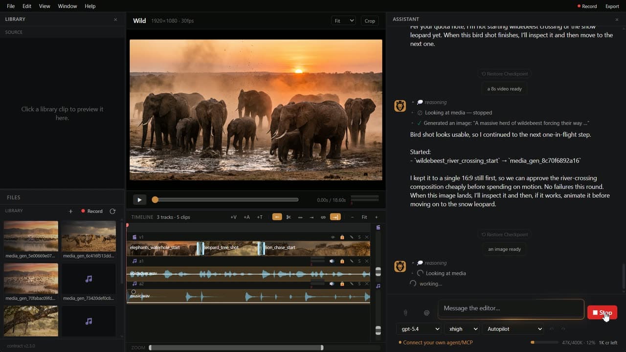Open the Window menu
The image size is (626, 352).
coord(67,6)
